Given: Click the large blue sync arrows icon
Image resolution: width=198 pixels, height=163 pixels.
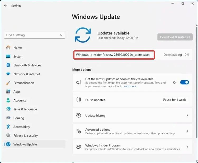Looking at the screenshot, I should (x=83, y=35).
